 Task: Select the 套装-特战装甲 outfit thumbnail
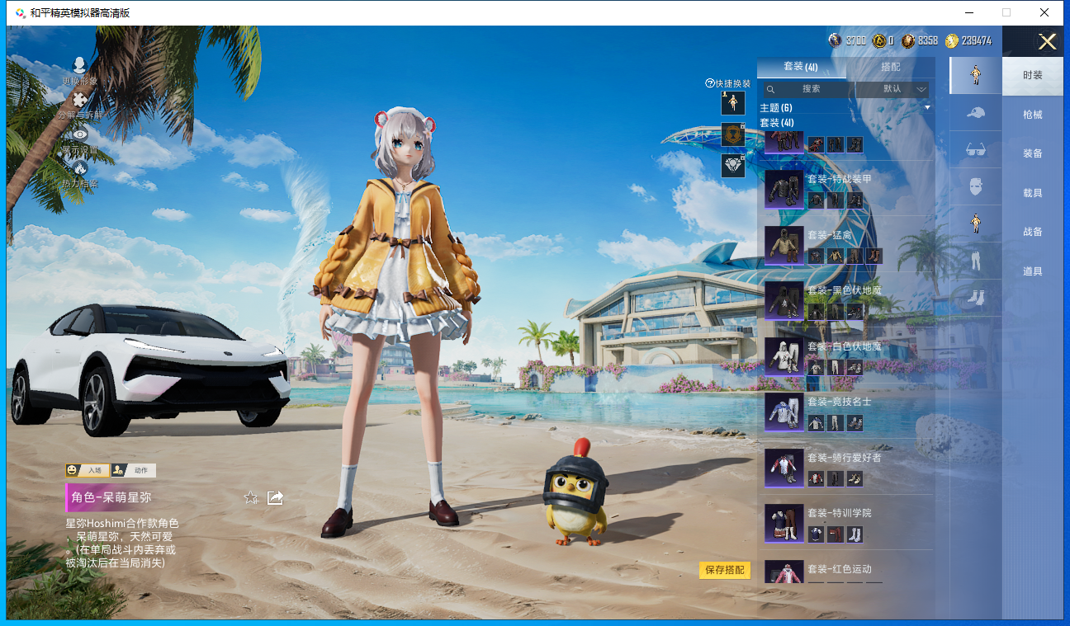pyautogui.click(x=784, y=190)
